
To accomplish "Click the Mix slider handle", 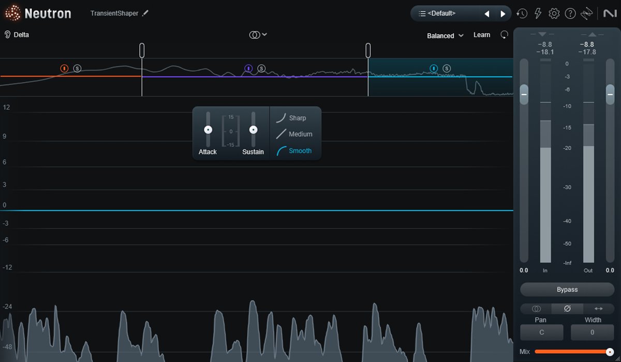I will pyautogui.click(x=610, y=352).
